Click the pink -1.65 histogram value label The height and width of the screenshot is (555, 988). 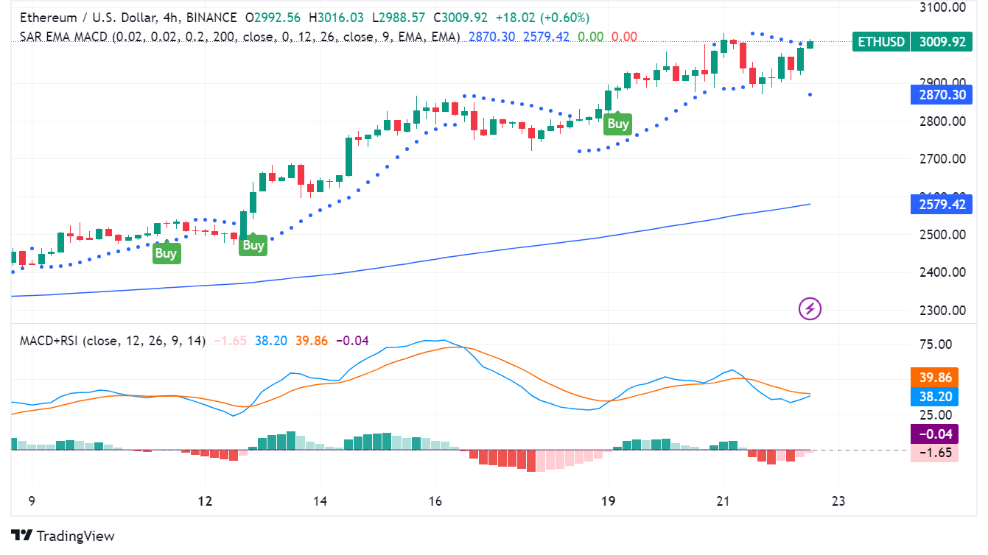935,453
